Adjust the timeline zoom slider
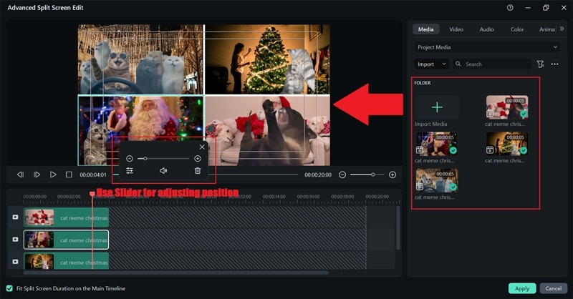Screen dimensions: 573x299 (367, 175)
